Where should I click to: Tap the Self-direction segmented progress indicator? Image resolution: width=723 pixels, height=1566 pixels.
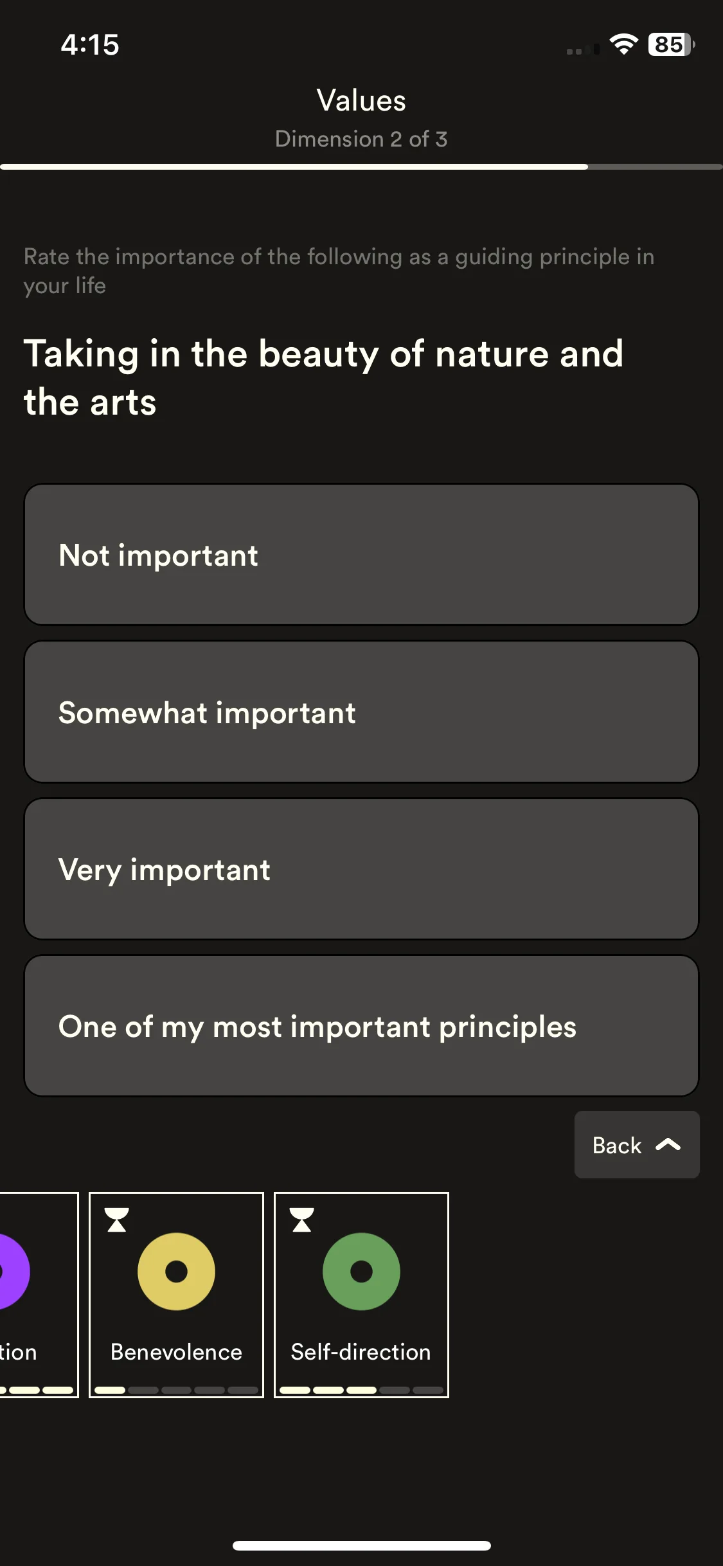[x=361, y=1389]
